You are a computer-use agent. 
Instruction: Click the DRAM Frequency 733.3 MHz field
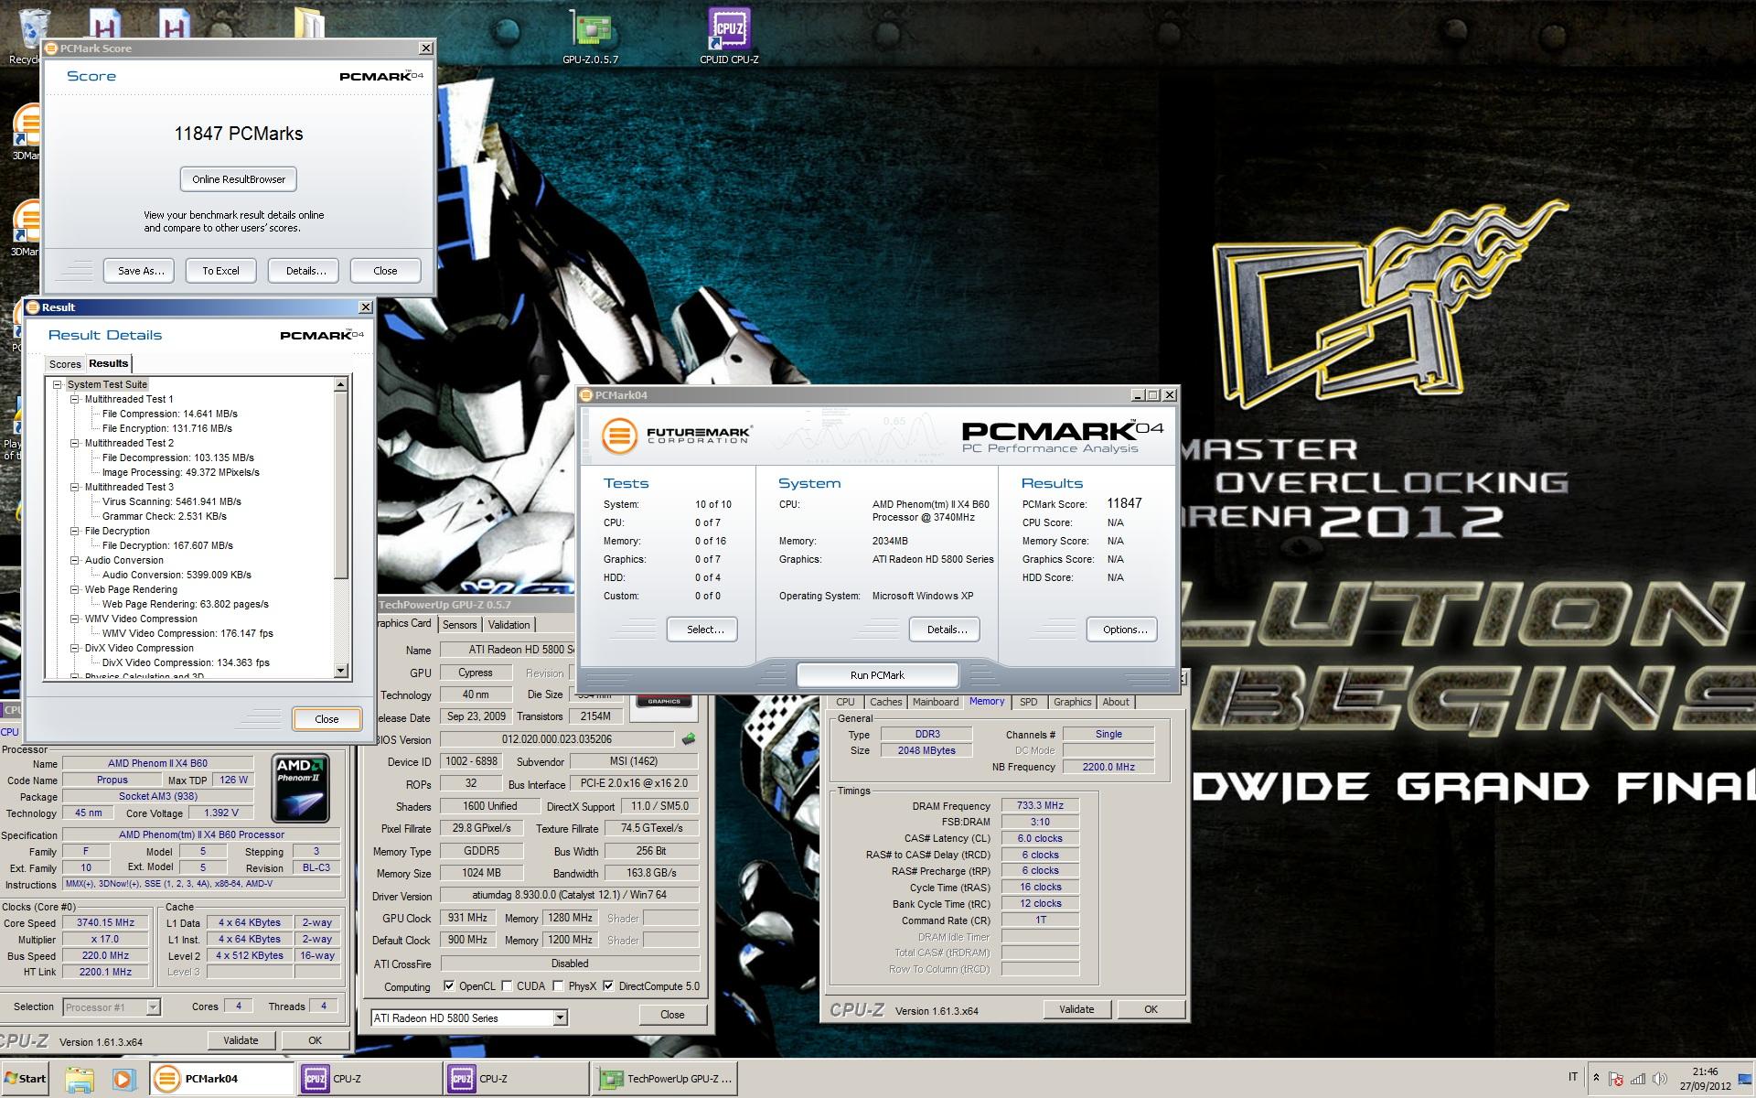click(1040, 806)
